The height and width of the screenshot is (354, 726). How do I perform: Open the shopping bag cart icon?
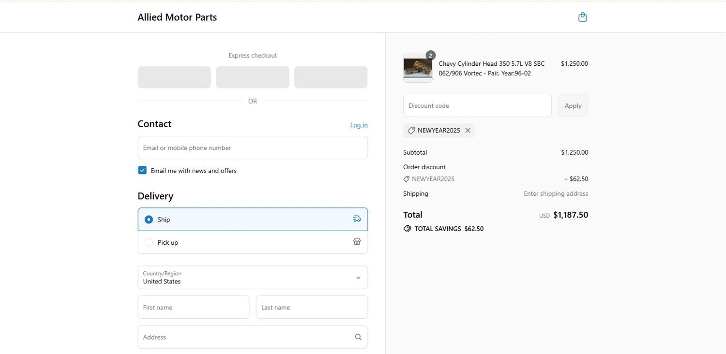click(x=583, y=17)
